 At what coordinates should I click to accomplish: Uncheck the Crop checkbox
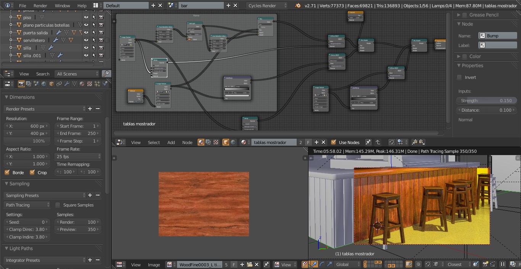(x=32, y=172)
